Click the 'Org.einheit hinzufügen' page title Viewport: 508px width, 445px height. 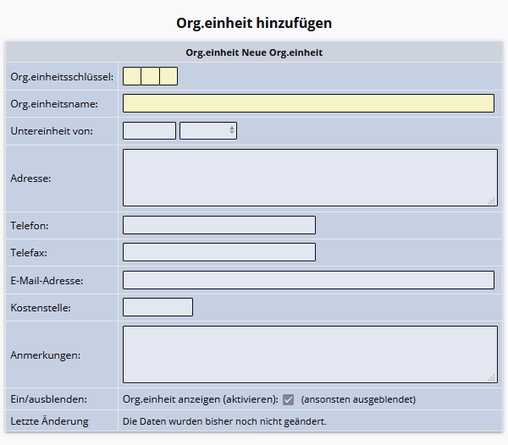pos(254,24)
